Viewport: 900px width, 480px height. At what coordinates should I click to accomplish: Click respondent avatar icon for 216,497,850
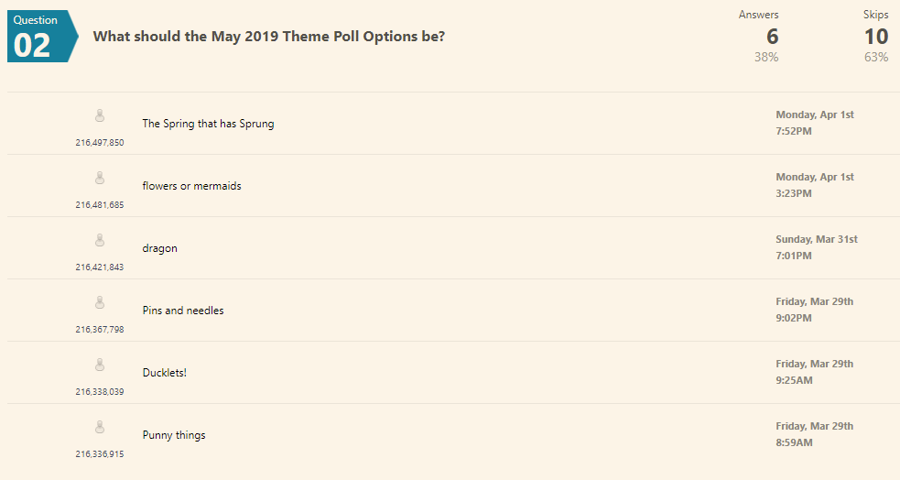click(x=100, y=116)
